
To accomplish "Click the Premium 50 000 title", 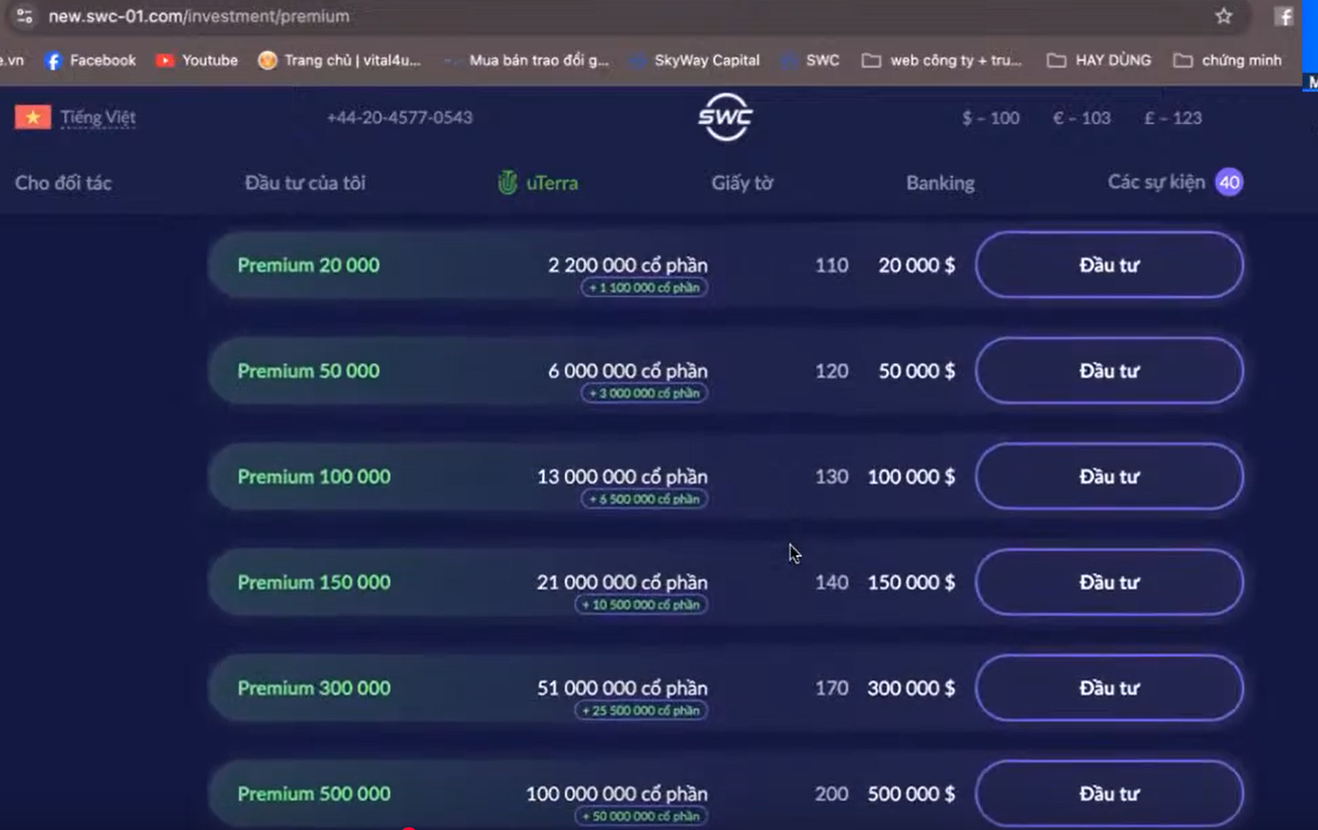I will pos(309,370).
